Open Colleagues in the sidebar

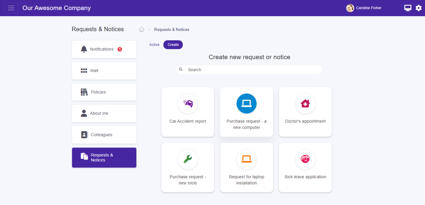(104, 135)
